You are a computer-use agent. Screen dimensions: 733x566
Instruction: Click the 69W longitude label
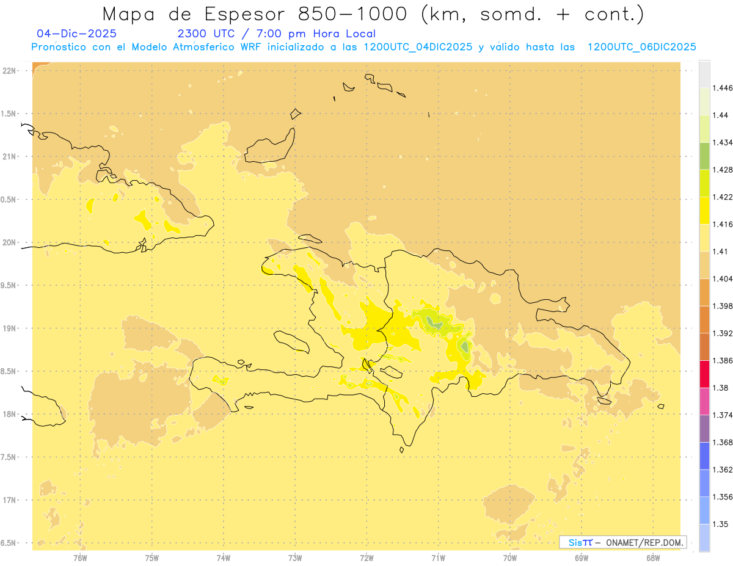[582, 557]
